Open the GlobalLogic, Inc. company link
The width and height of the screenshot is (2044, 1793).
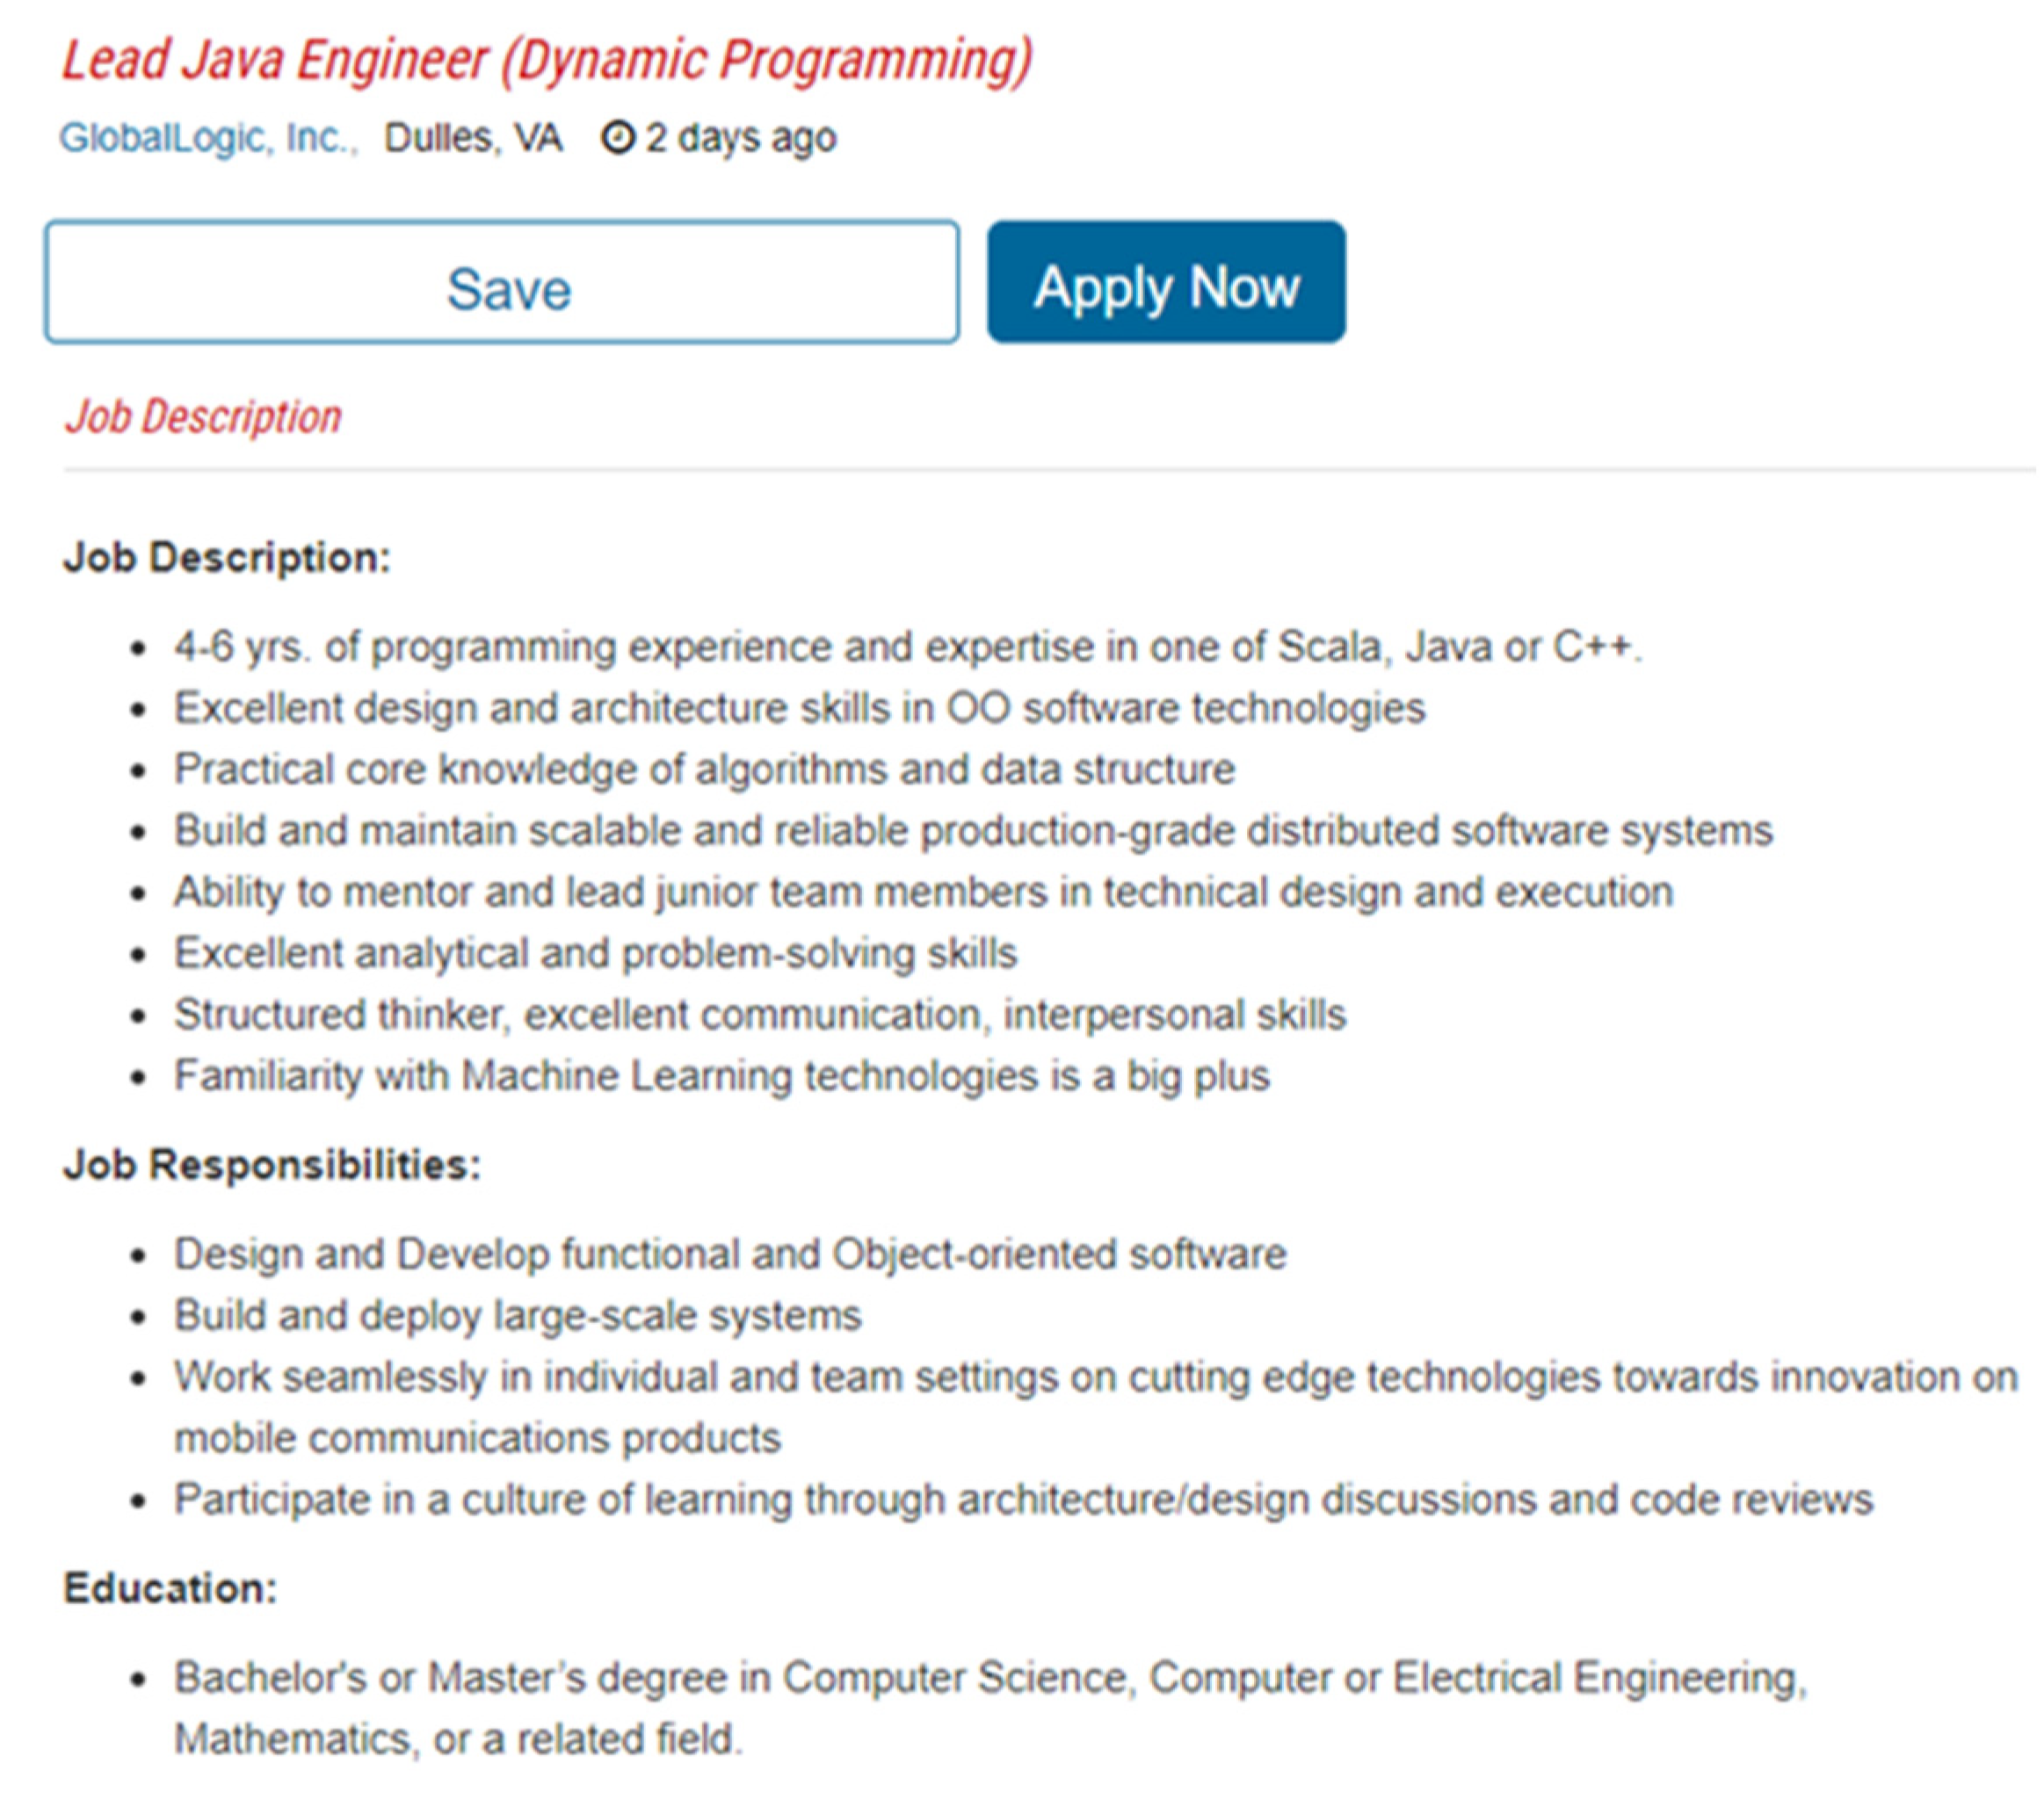(207, 137)
